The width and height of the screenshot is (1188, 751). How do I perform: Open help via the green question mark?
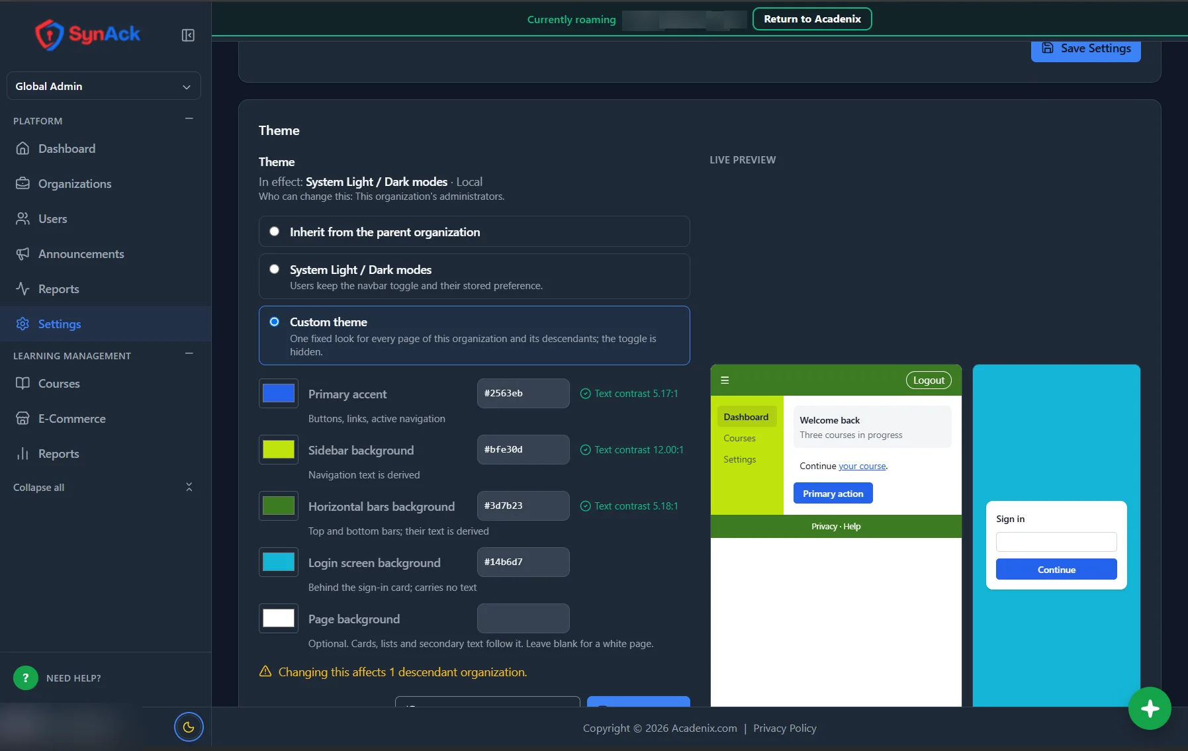(26, 678)
